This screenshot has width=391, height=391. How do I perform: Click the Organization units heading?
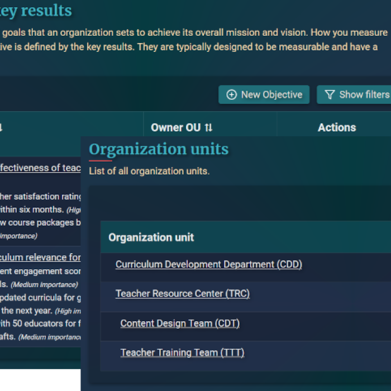159,149
